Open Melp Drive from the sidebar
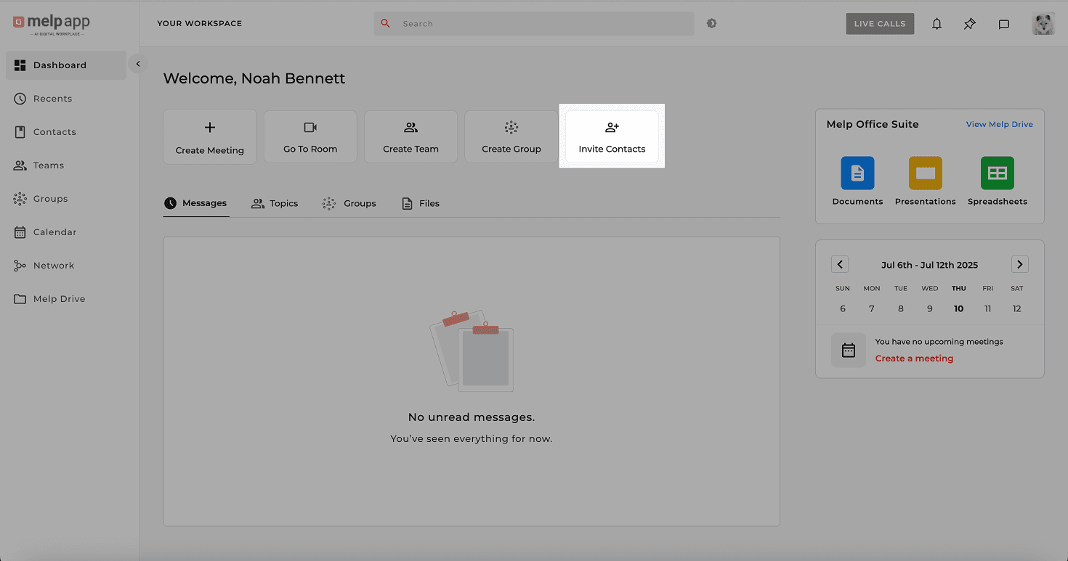Image resolution: width=1068 pixels, height=561 pixels. [x=57, y=298]
